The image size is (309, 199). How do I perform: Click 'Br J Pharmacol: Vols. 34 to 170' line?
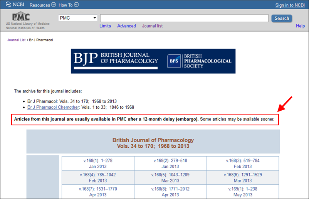(72, 101)
